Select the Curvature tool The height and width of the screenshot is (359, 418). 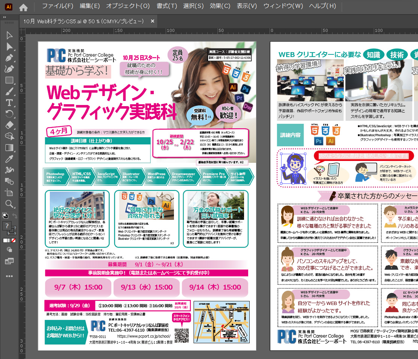9,69
